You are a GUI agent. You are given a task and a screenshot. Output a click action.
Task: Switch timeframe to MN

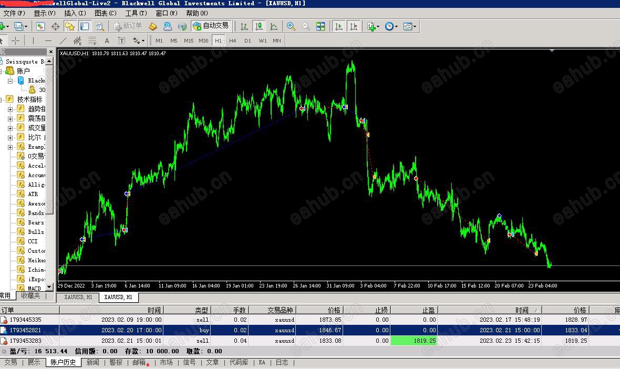(277, 40)
